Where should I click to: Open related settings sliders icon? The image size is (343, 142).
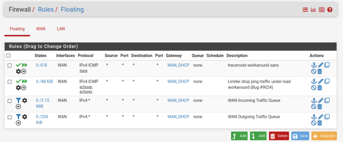tap(305, 10)
